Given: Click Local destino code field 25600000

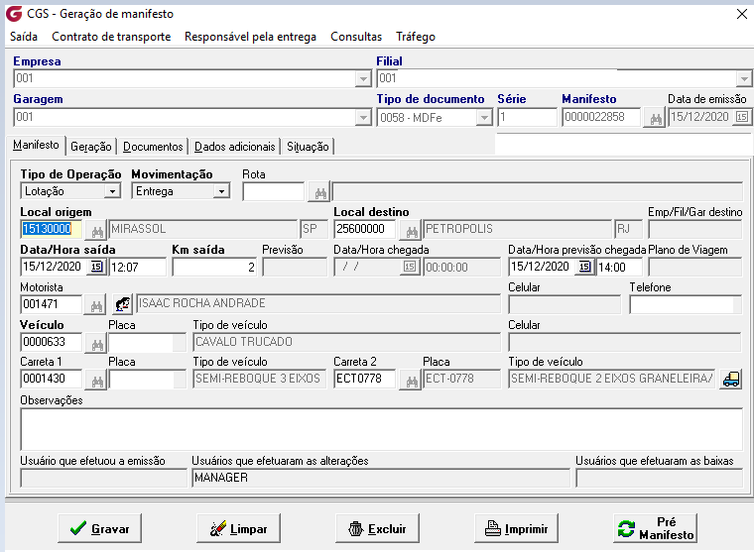Looking at the screenshot, I should point(365,229).
